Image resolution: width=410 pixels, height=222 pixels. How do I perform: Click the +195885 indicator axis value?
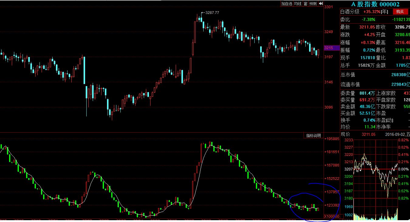[x=332, y=139]
